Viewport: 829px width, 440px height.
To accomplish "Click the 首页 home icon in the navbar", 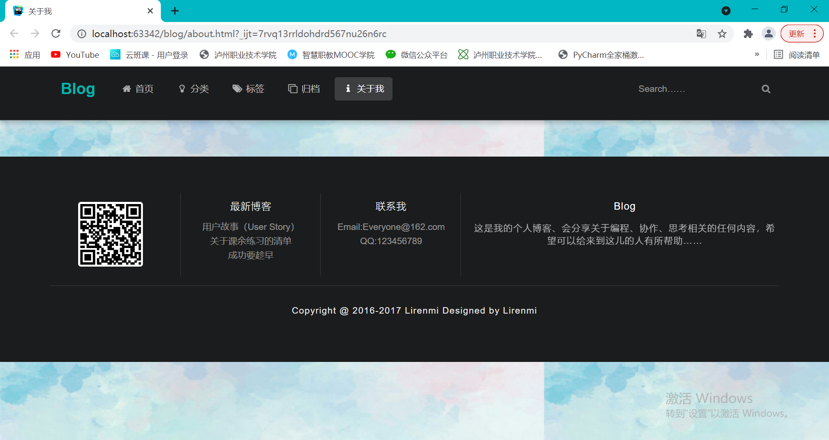I will [127, 88].
